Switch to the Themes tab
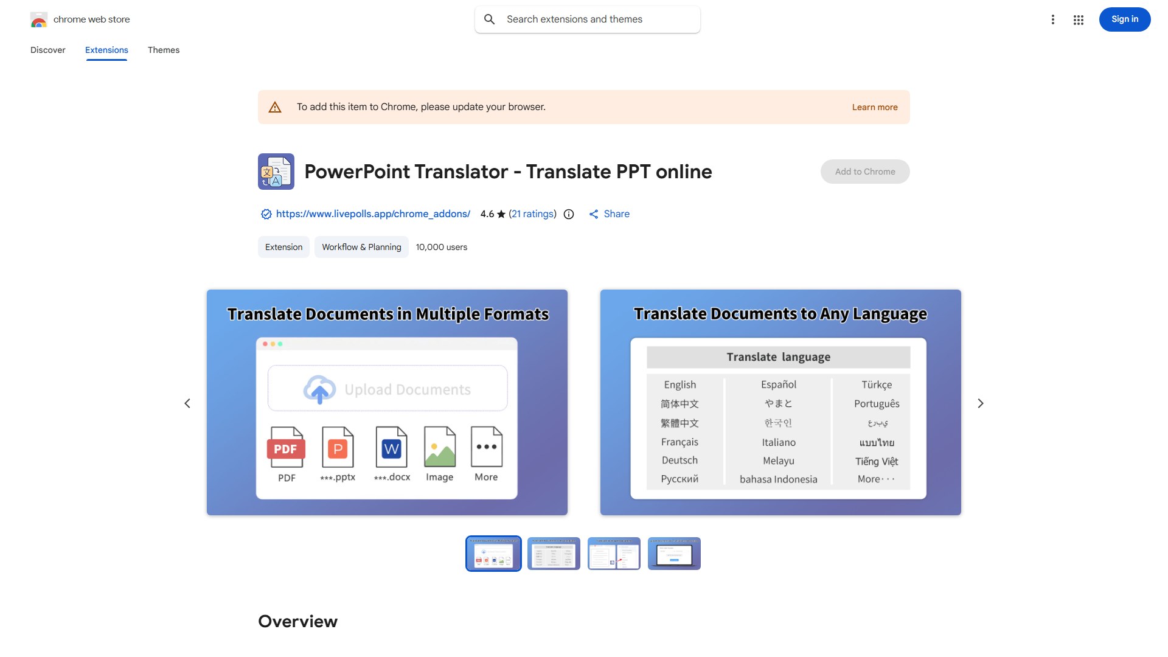Image resolution: width=1168 pixels, height=657 pixels. click(163, 50)
